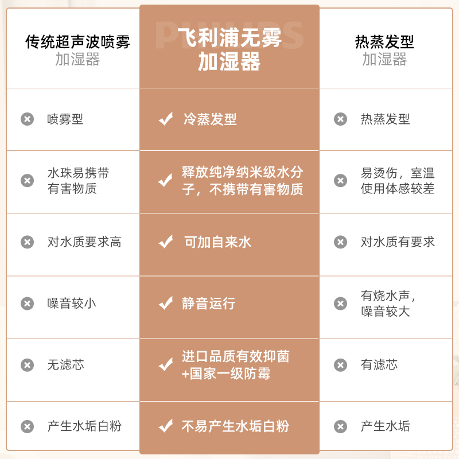Screen dimensions: 459x459
Task: Click the X icon next to 对水质有要求
Action: click(341, 242)
